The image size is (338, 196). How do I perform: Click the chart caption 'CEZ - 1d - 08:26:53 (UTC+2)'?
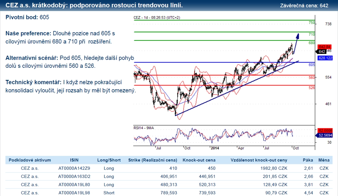pyautogui.click(x=157, y=18)
